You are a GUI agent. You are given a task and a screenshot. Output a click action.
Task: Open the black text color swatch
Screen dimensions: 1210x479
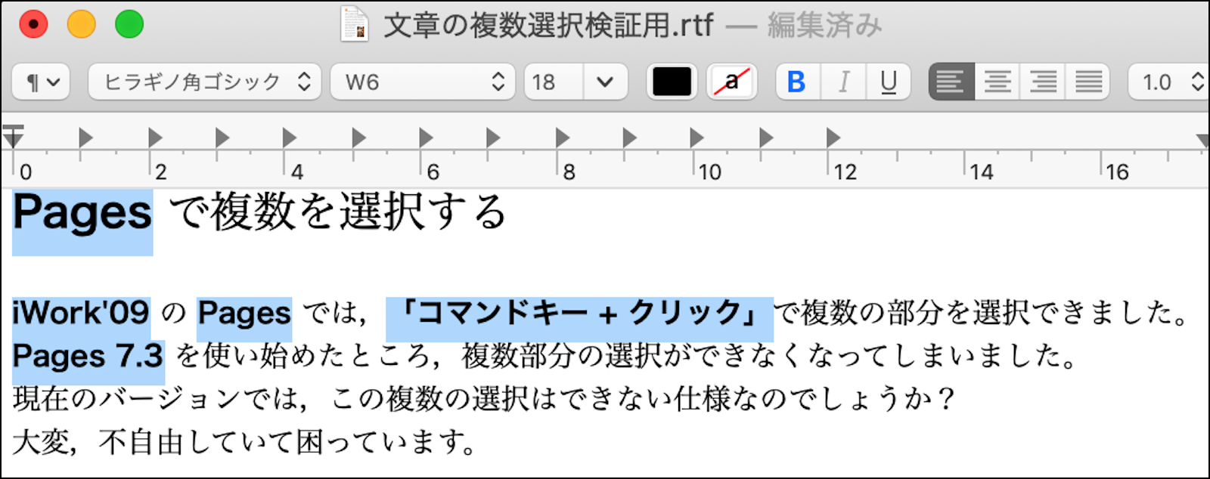672,82
